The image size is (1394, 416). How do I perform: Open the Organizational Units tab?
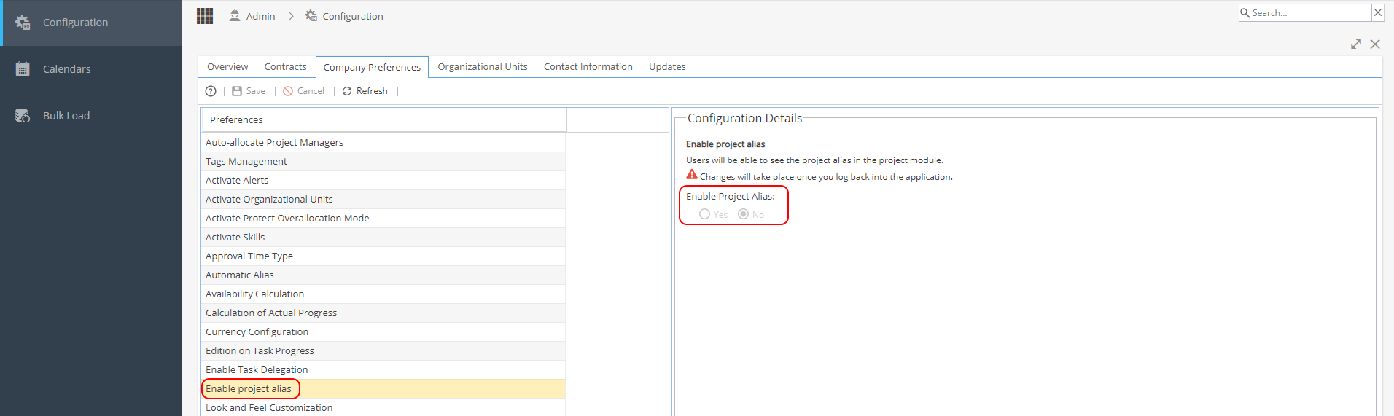(483, 67)
